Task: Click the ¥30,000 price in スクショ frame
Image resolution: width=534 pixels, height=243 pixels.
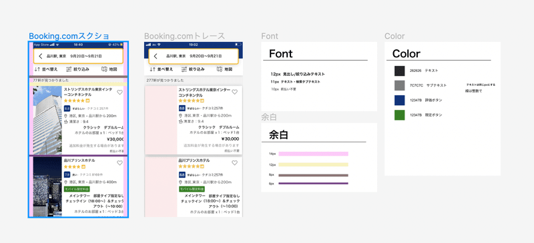Action: click(x=115, y=138)
